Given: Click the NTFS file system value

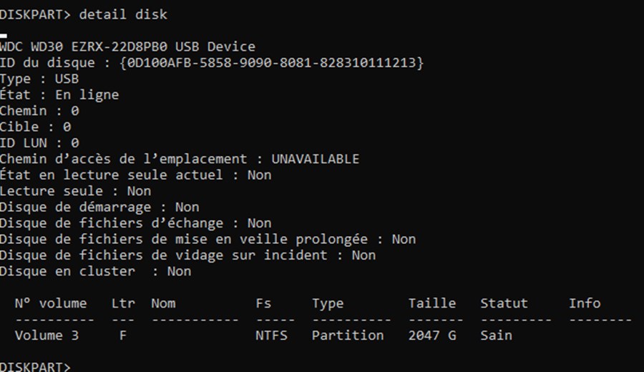Looking at the screenshot, I should [x=271, y=335].
